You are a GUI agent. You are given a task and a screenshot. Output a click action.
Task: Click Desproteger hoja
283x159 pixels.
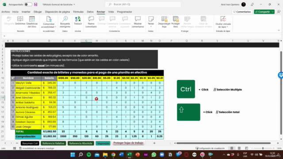point(164,22)
